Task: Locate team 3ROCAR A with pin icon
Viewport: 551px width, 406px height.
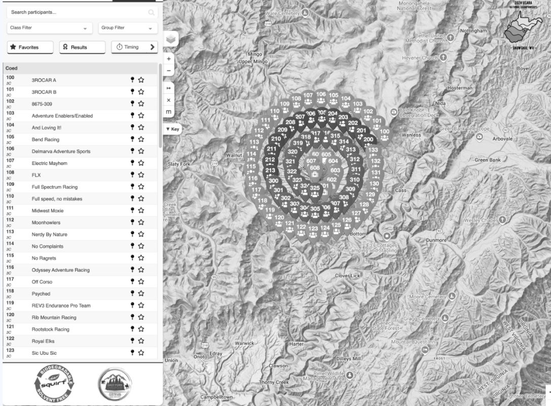Action: pyautogui.click(x=132, y=80)
